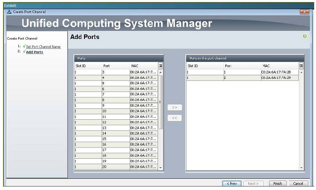
Task: Select port 18 row in Ports list
Action: [116, 156]
